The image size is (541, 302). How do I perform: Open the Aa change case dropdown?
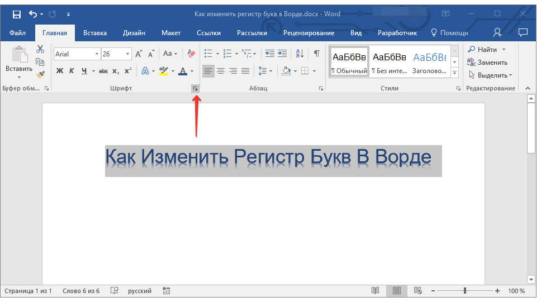pos(170,54)
